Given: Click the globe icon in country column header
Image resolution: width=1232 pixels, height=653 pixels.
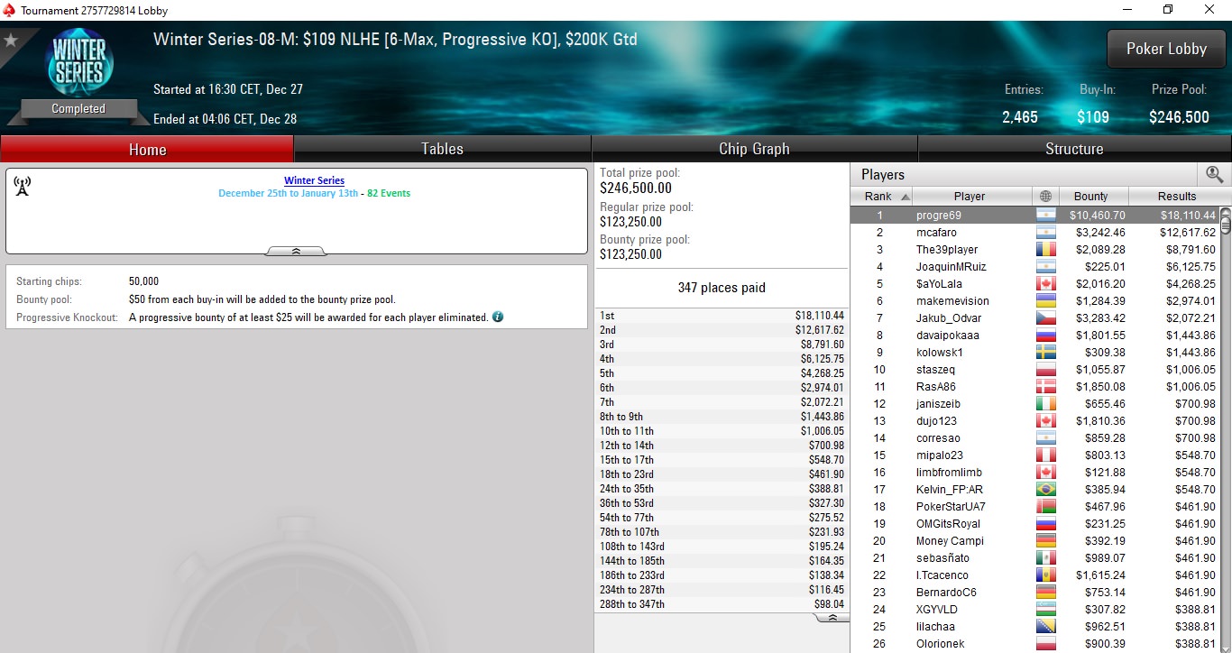Looking at the screenshot, I should [1045, 196].
